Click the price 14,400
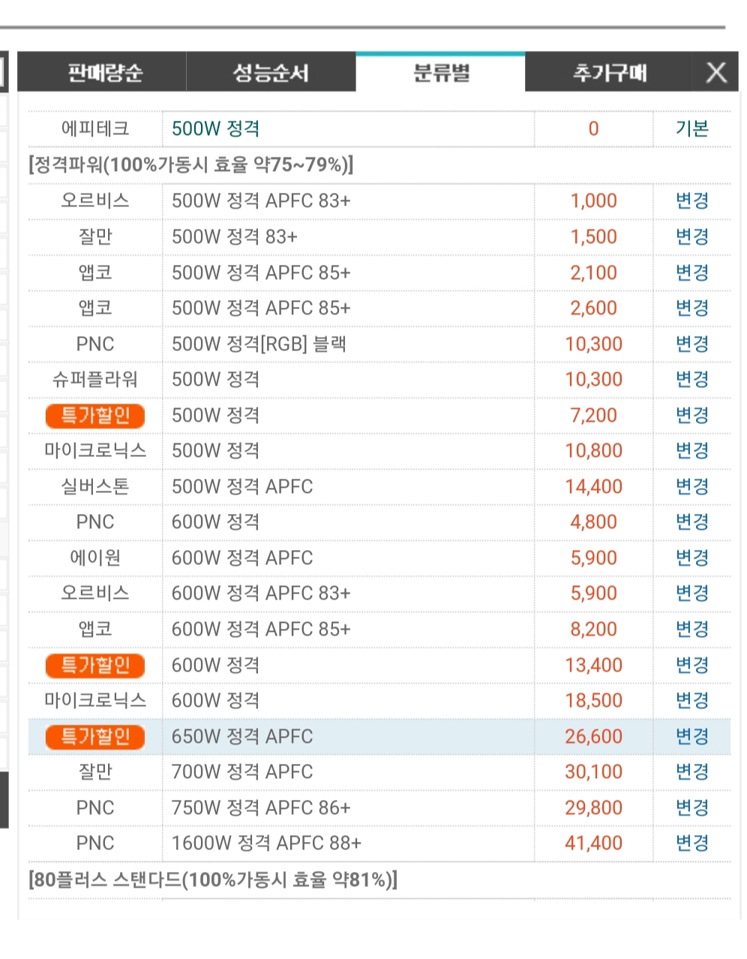 point(593,486)
